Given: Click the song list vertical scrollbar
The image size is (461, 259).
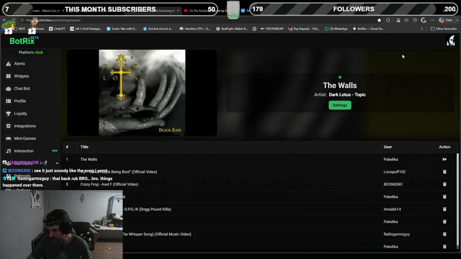Looking at the screenshot, I should coord(458,201).
